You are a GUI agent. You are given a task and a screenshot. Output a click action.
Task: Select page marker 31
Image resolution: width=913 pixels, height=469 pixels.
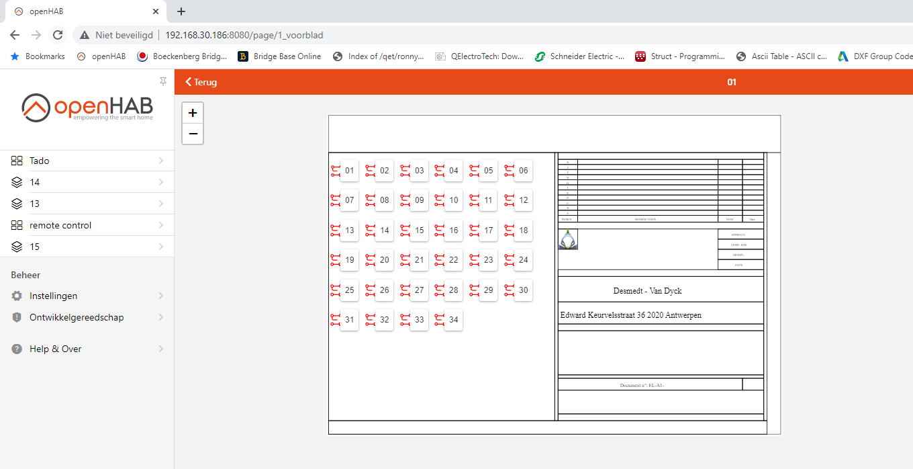(349, 320)
